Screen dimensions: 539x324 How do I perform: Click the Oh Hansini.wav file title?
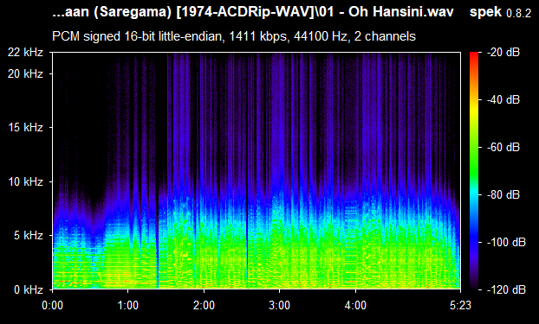[253, 12]
